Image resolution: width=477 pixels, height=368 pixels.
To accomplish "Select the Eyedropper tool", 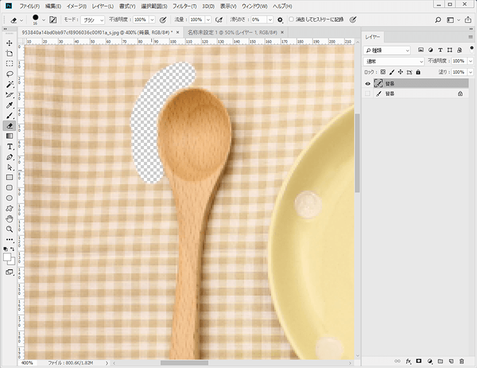I will point(10,105).
